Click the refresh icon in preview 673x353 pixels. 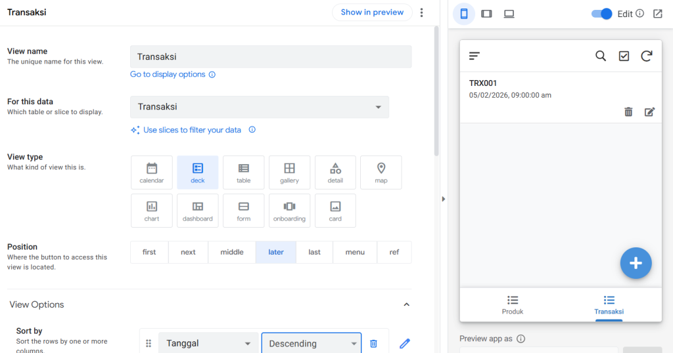point(647,56)
